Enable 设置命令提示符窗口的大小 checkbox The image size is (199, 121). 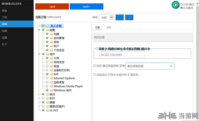tap(97, 49)
